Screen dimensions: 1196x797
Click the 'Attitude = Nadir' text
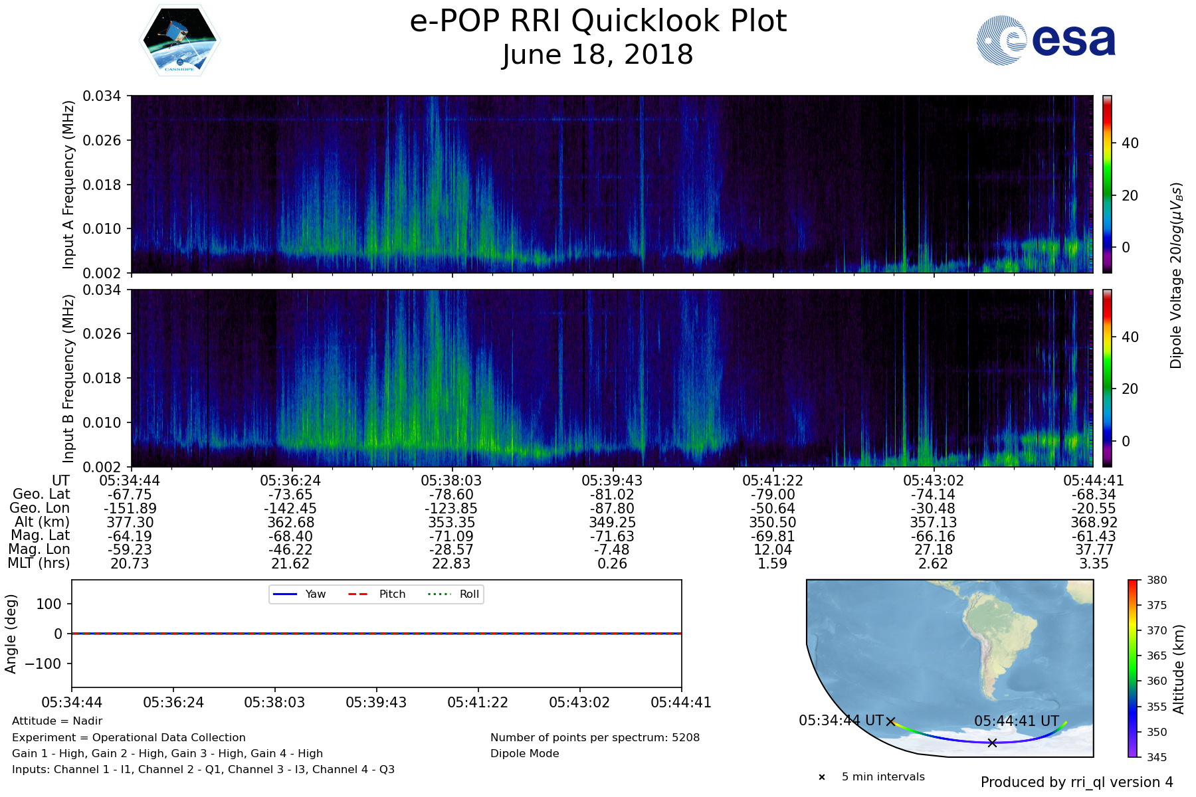pyautogui.click(x=57, y=721)
